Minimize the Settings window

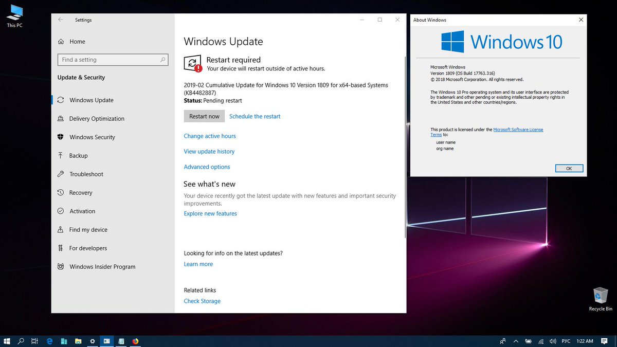(362, 20)
